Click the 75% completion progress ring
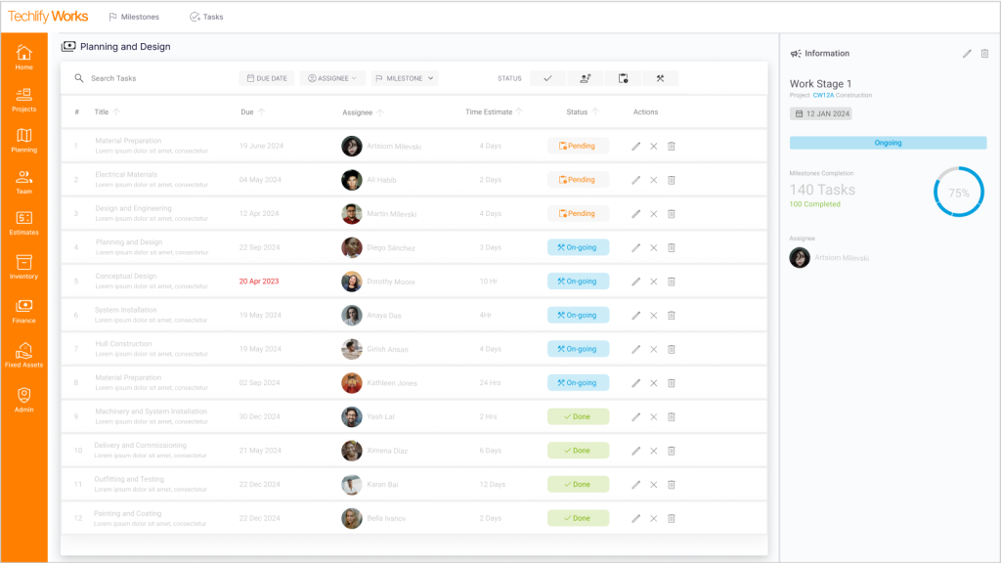This screenshot has width=1001, height=563. click(958, 193)
